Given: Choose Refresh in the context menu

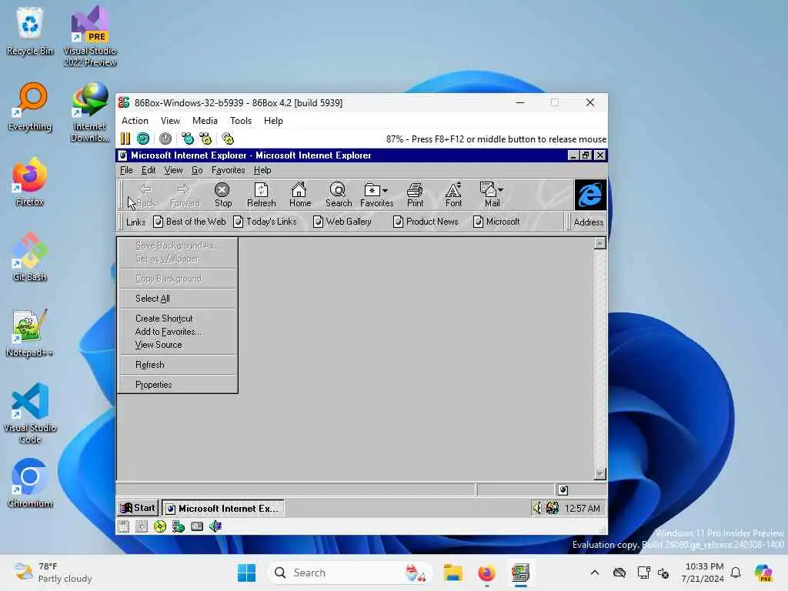Looking at the screenshot, I should [x=178, y=365].
